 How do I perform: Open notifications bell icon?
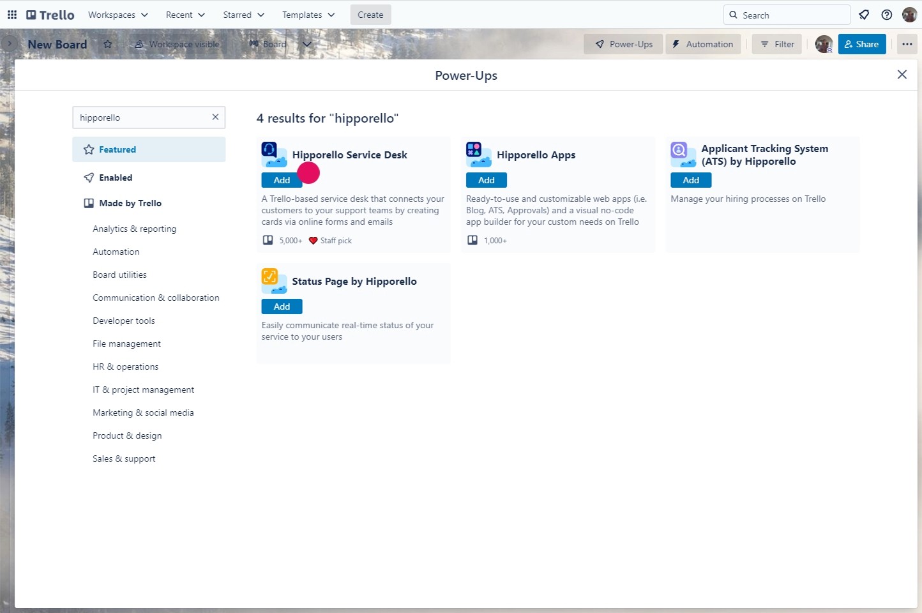864,15
